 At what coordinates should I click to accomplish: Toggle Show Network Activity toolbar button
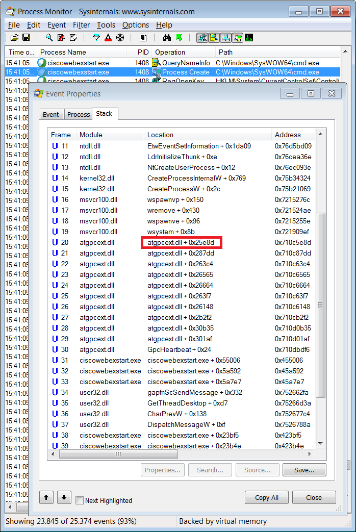click(x=225, y=38)
